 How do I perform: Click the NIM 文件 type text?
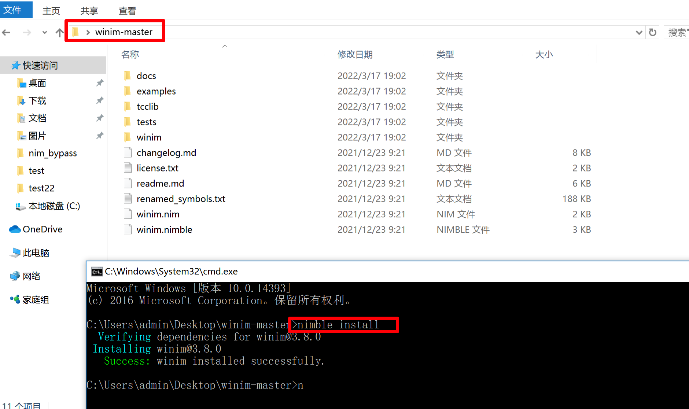[456, 214]
